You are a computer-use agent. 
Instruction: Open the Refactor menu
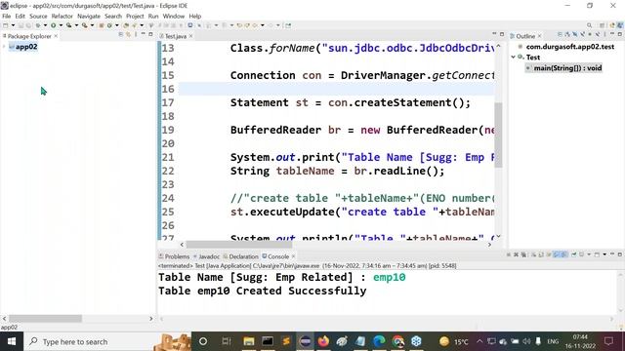click(62, 17)
